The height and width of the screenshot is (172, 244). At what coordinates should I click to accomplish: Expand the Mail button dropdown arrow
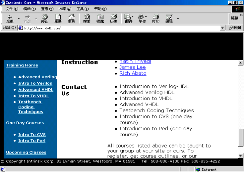133,17
